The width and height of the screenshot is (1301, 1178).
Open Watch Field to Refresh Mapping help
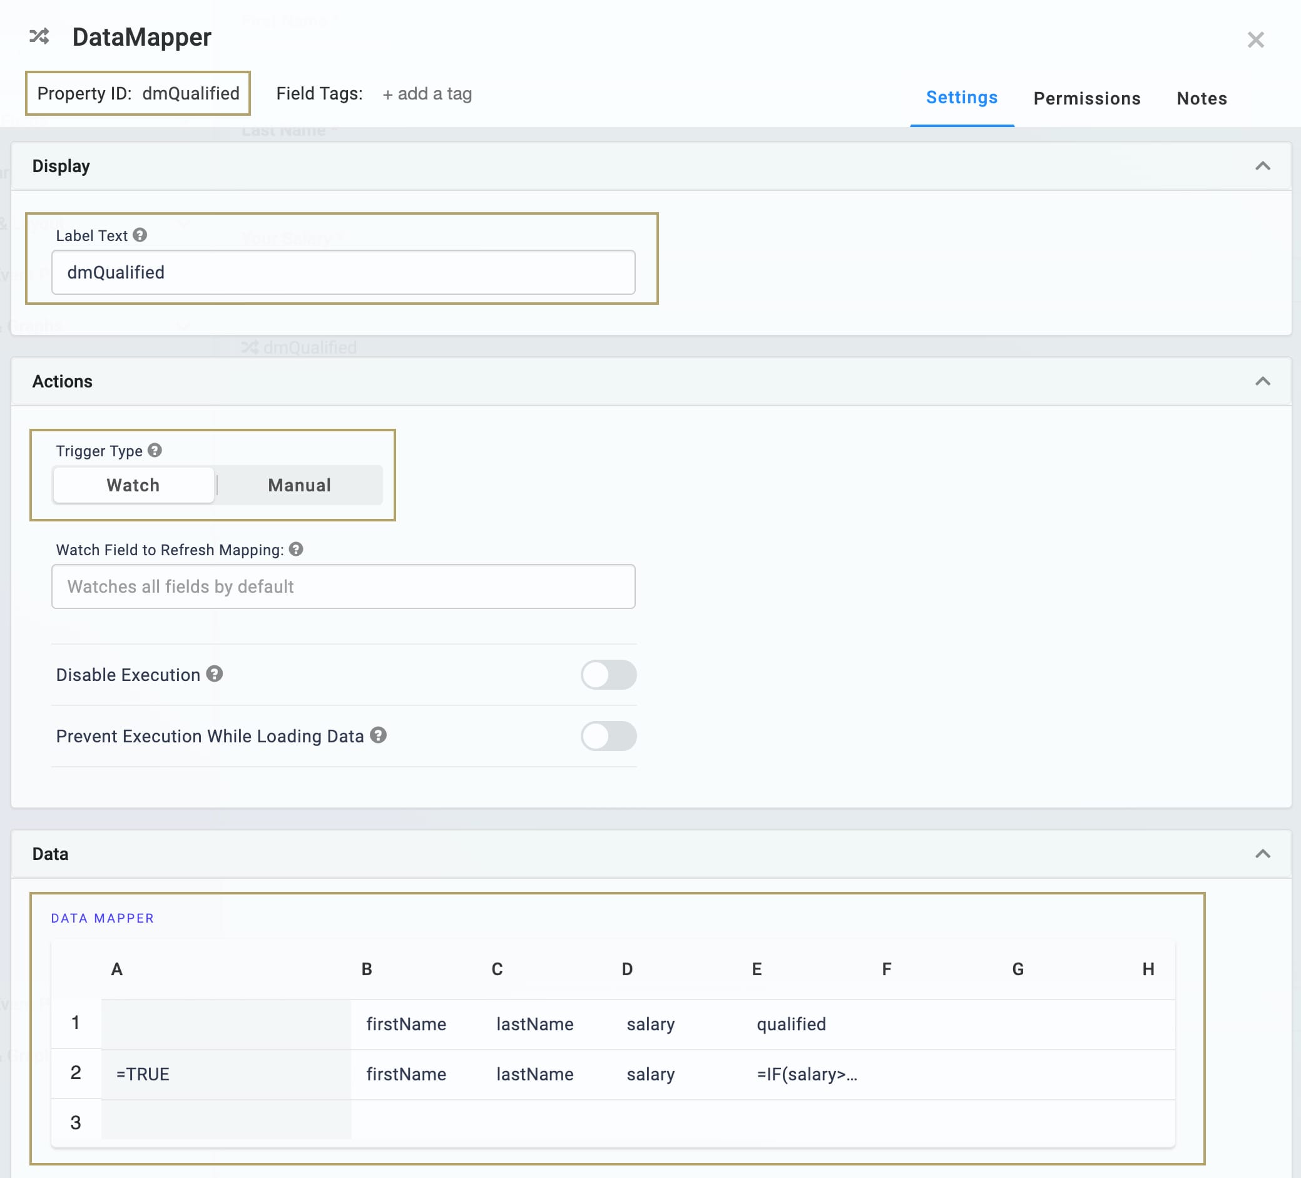[x=296, y=550]
